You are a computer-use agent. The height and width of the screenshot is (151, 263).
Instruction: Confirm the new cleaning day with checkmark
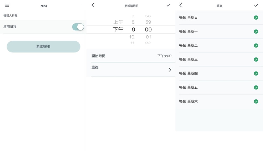point(168,5)
